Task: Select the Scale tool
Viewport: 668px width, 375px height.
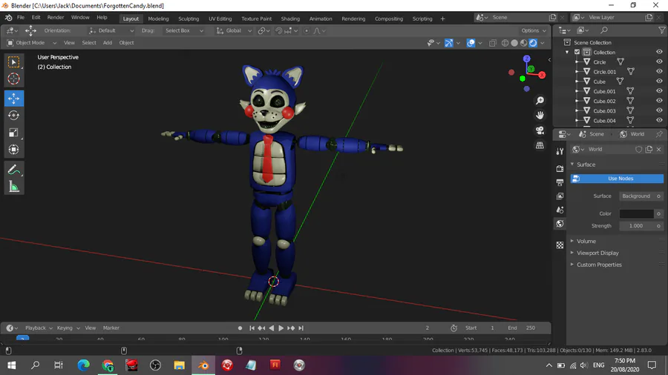Action: (13, 133)
